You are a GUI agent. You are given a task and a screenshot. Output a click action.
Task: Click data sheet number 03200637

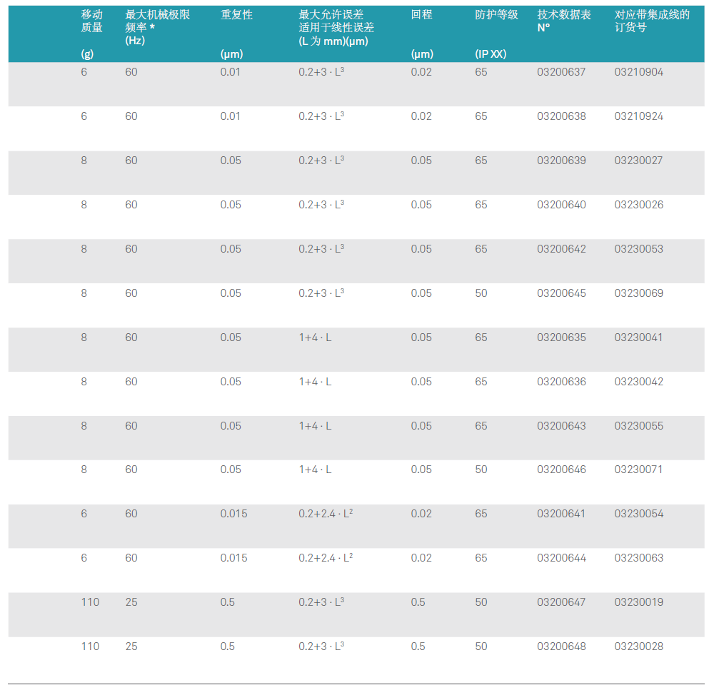point(561,72)
